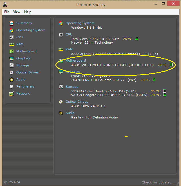Click the Storage hard drive icon in sidebar
The image size is (181, 186).
point(12,65)
